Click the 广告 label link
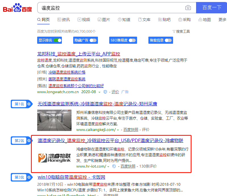 coord(125,92)
